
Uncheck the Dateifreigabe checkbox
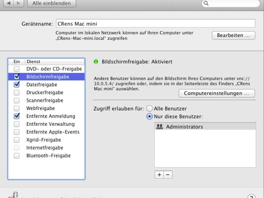[16, 85]
